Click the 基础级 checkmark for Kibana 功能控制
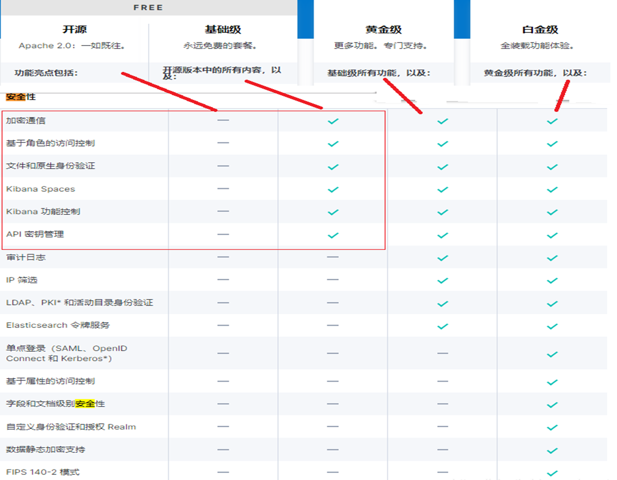617x480 pixels. [x=333, y=212]
